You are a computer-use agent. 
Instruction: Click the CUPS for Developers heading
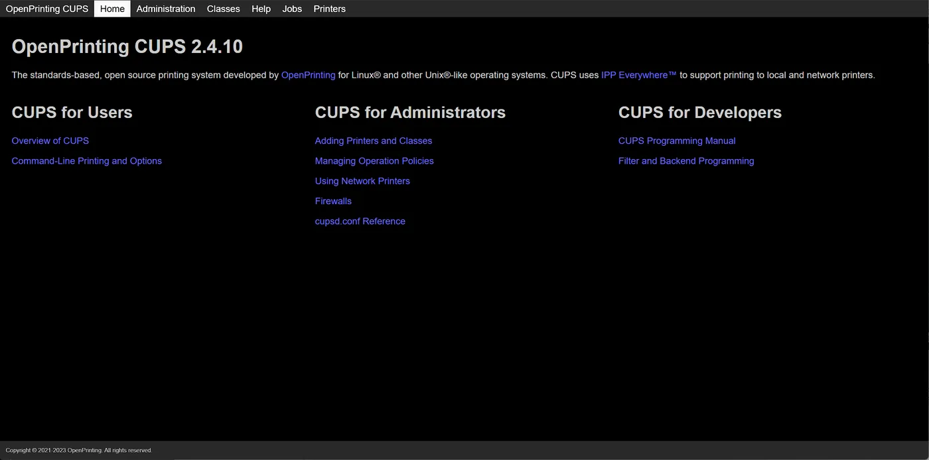click(x=700, y=113)
